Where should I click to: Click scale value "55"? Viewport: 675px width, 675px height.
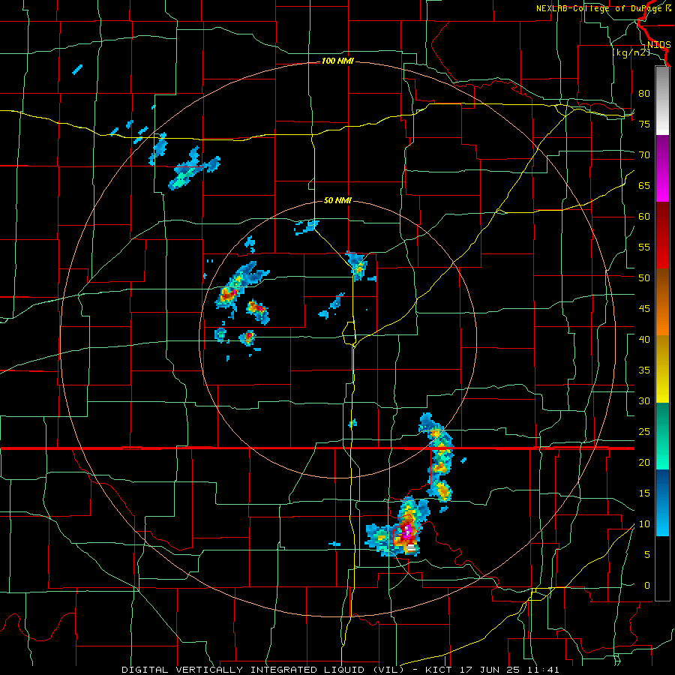pos(644,247)
